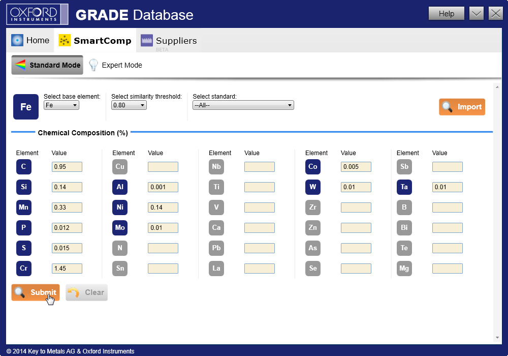Click the Ca element icon
This screenshot has width=508, height=356.
pyautogui.click(x=216, y=228)
